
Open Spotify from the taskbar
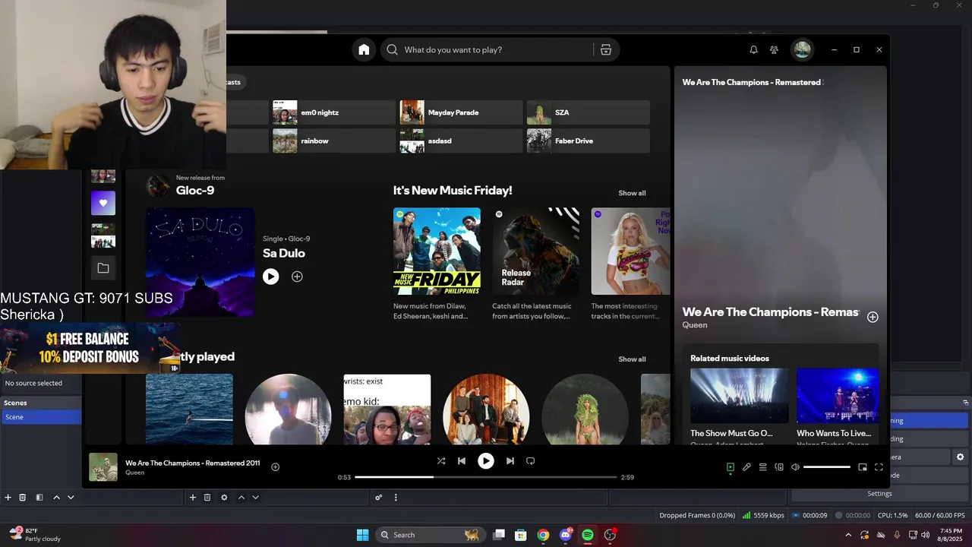pyautogui.click(x=588, y=535)
